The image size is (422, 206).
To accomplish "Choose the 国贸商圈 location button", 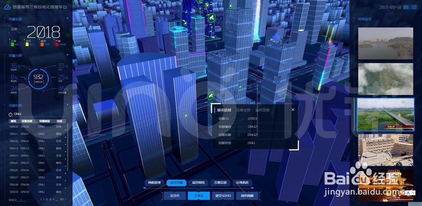I will [x=247, y=196].
